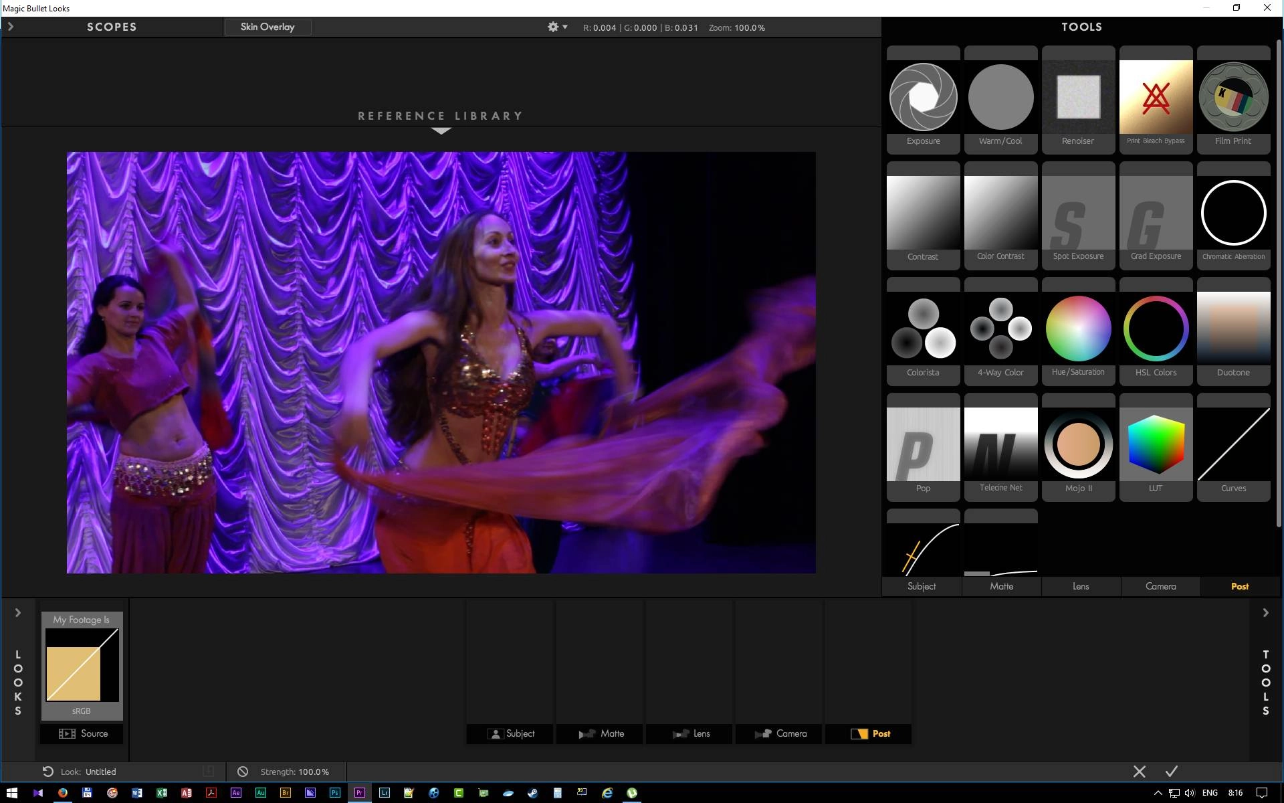Switch to the Lens tools tab

[1081, 586]
